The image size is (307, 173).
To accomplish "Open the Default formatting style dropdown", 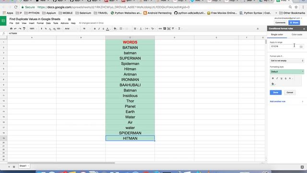I will tap(287, 72).
